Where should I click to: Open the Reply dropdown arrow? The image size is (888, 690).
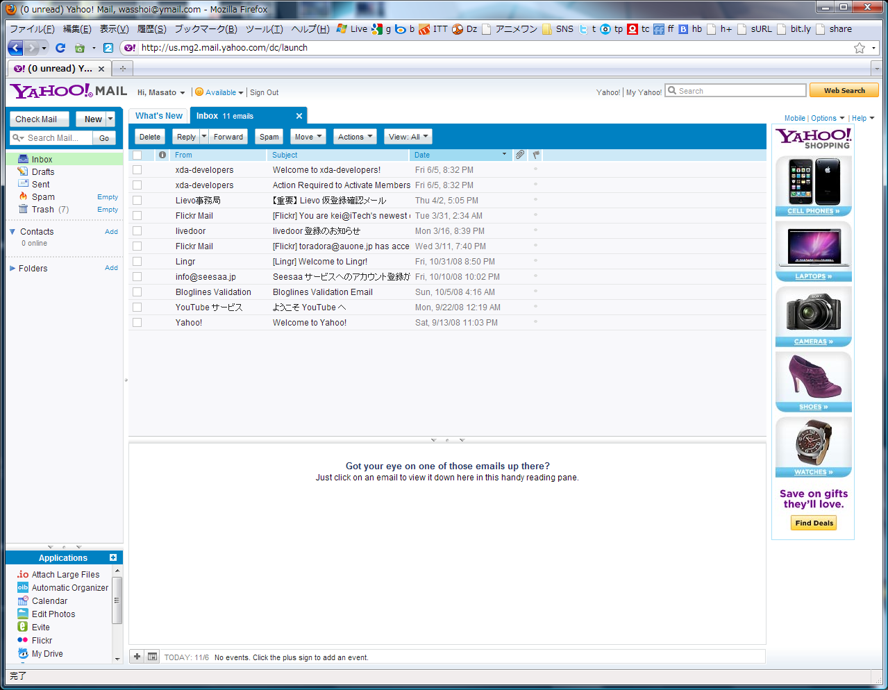tap(204, 137)
